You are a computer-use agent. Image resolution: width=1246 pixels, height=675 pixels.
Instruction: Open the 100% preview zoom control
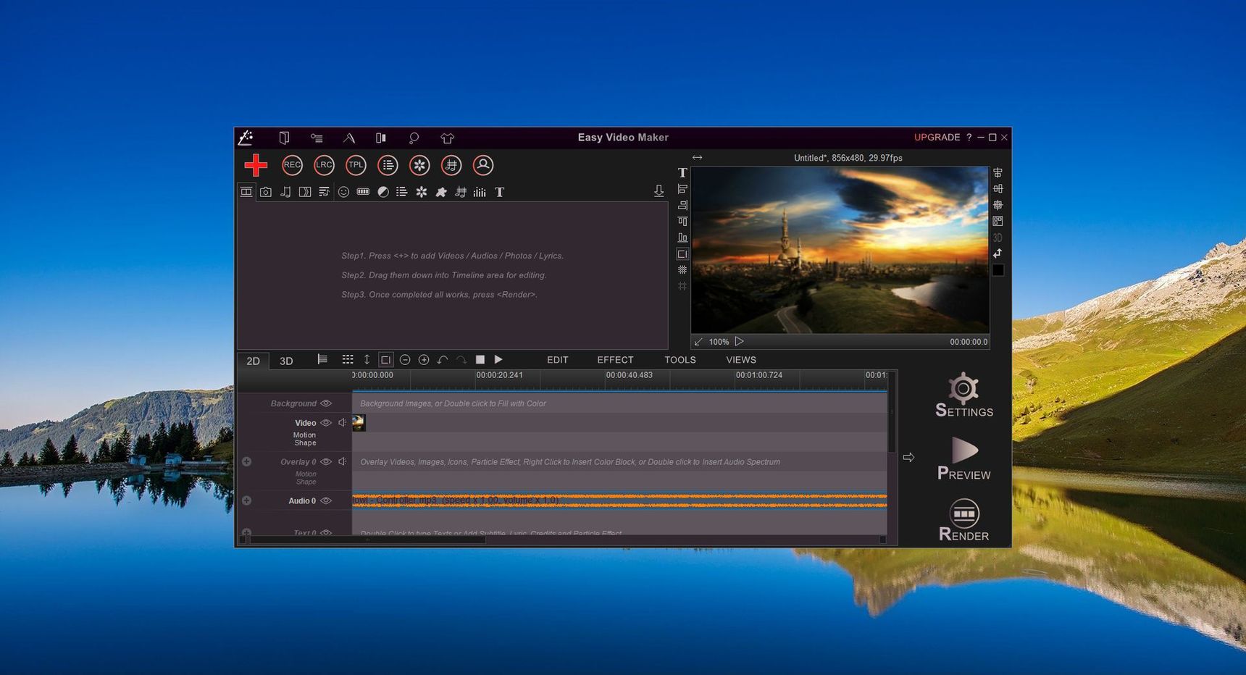719,342
